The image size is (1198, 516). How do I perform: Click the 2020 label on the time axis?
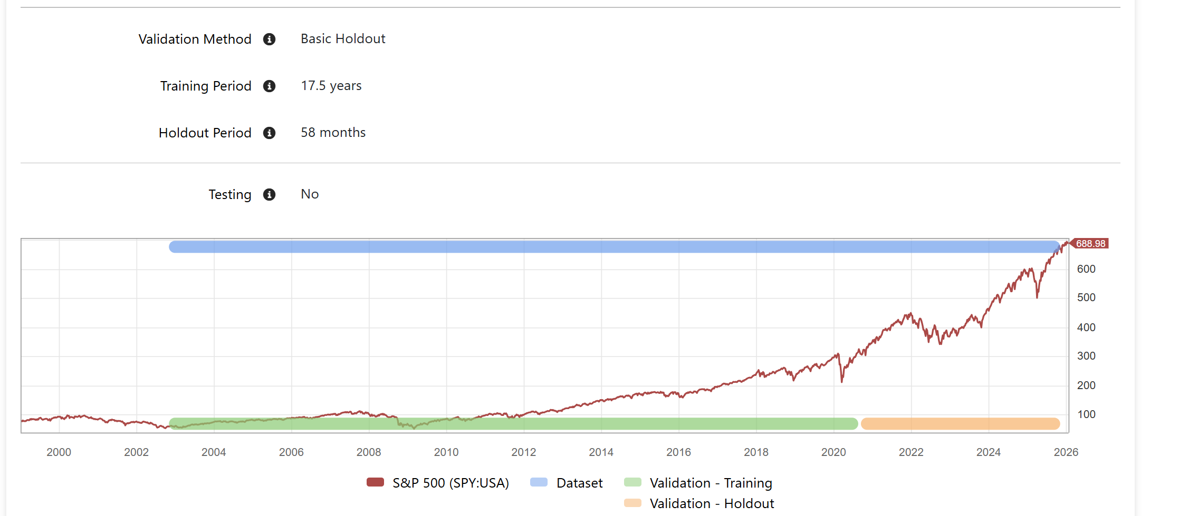(x=833, y=452)
